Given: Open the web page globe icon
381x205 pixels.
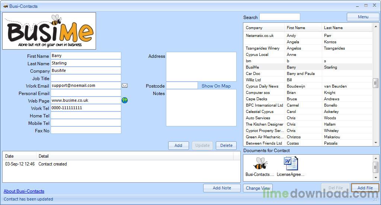Looking at the screenshot, I should coord(125,100).
